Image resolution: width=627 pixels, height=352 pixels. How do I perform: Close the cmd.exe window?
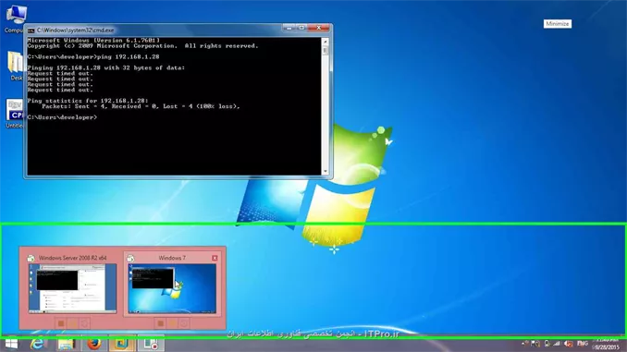319,28
